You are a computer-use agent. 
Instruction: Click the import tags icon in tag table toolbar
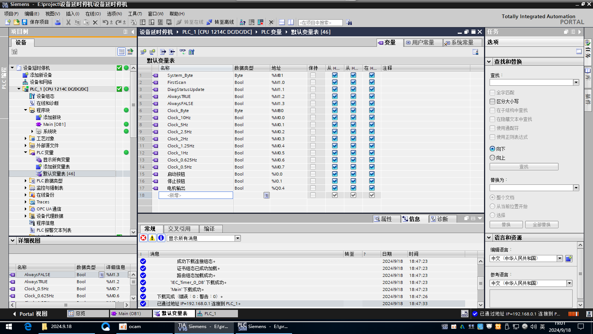[172, 52]
